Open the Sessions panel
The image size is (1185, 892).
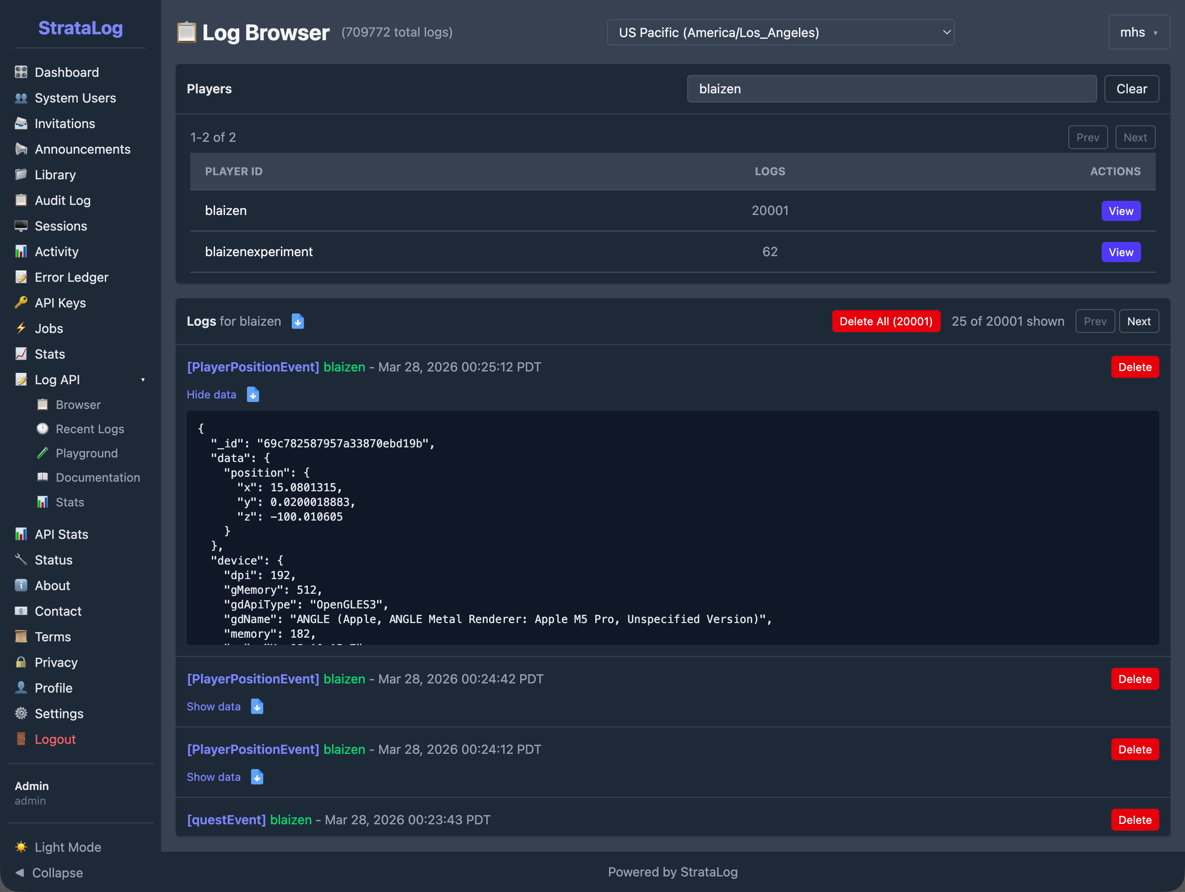[x=61, y=226]
